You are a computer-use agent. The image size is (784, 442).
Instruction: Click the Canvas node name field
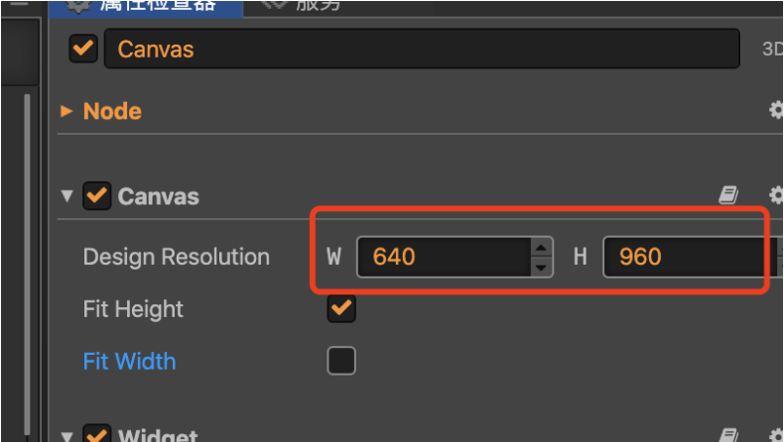pyautogui.click(x=422, y=49)
